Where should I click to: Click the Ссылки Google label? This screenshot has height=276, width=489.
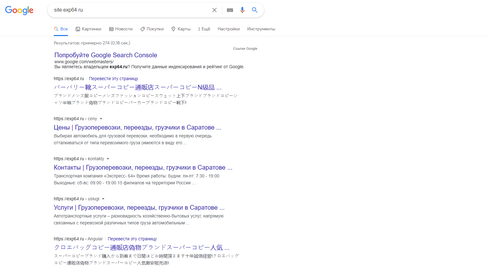[245, 49]
